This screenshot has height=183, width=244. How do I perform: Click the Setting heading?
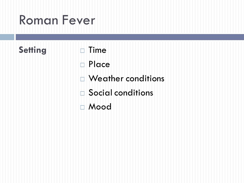33,50
